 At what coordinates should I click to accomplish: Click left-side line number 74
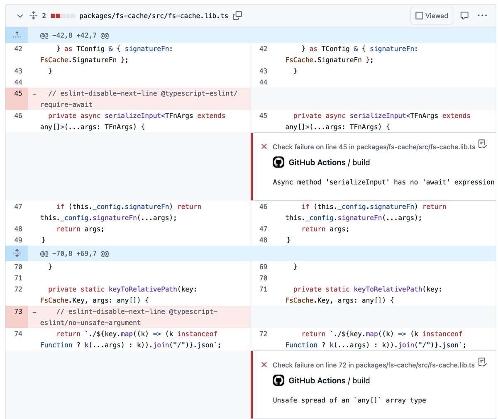18,334
